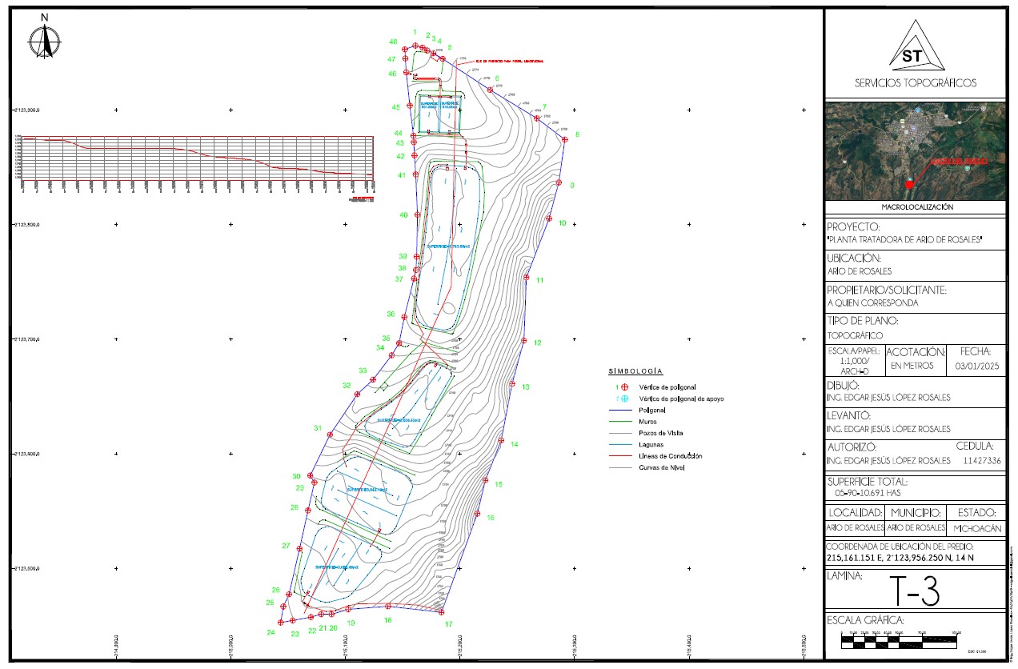This screenshot has width=1018, height=669.
Task: Click the total area '05-90-10.691 HAS'
Action: pyautogui.click(x=868, y=495)
